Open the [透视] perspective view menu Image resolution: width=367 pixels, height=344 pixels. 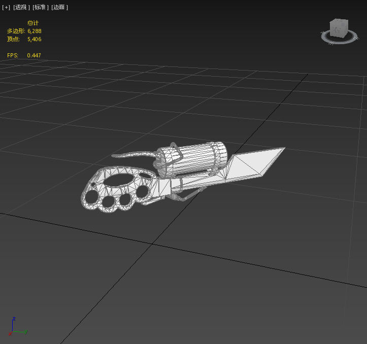click(x=21, y=7)
